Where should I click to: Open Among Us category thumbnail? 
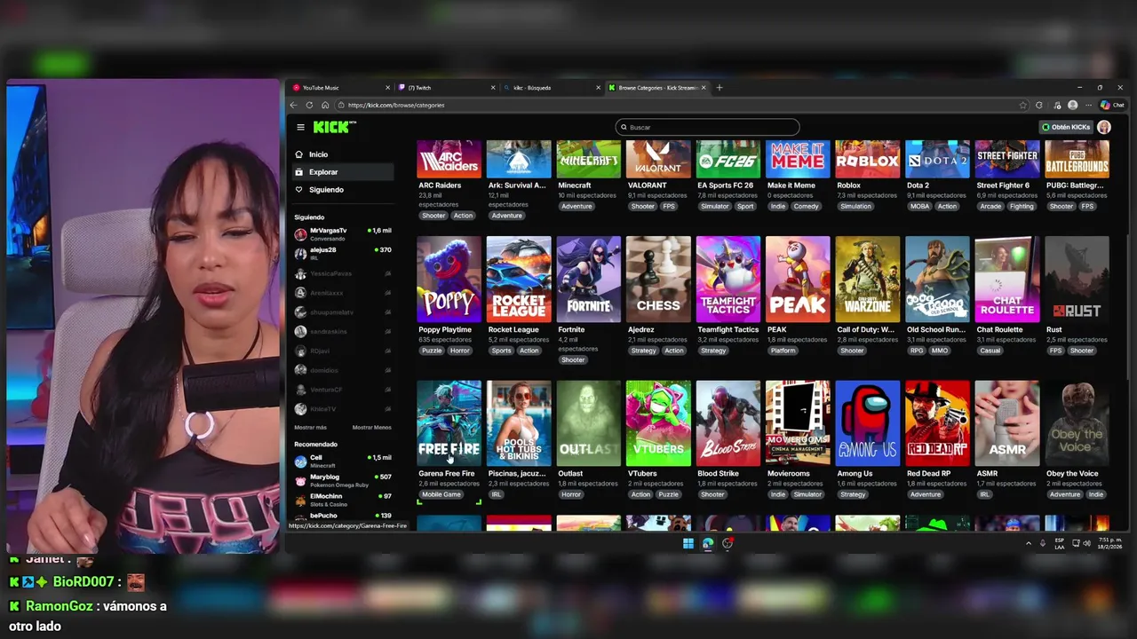pos(868,423)
